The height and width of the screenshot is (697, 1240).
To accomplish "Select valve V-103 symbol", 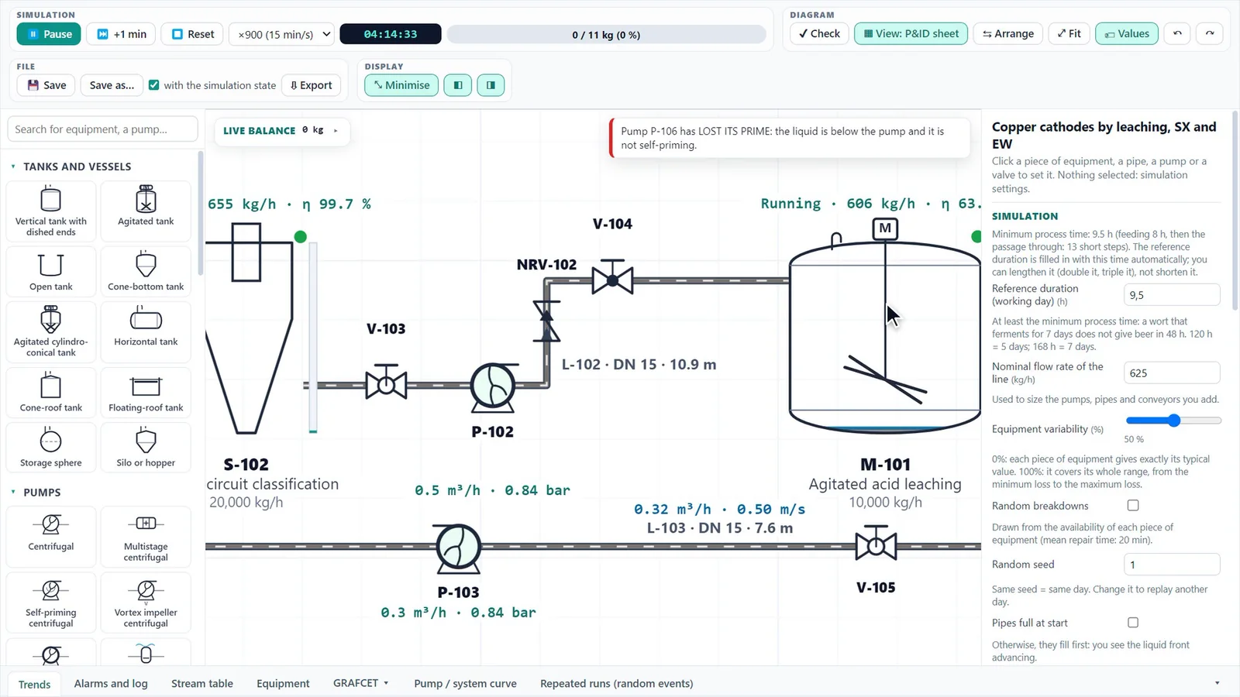I will (x=386, y=382).
